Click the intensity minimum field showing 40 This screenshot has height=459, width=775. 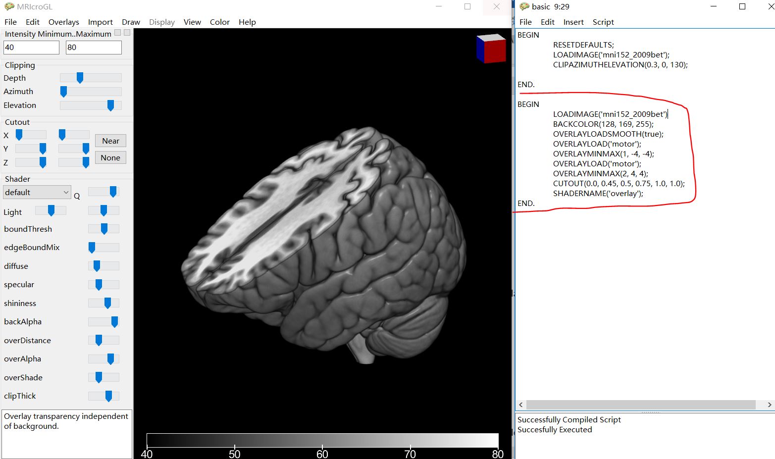coord(31,48)
